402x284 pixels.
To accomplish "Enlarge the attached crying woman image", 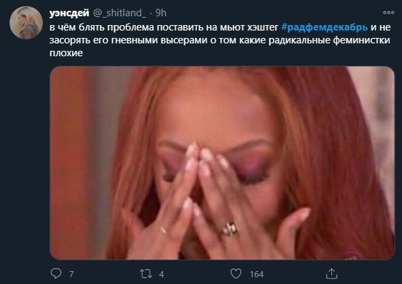I will click(x=222, y=163).
